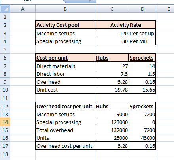Click the 'Direct materials' cell

pyautogui.click(x=65, y=66)
